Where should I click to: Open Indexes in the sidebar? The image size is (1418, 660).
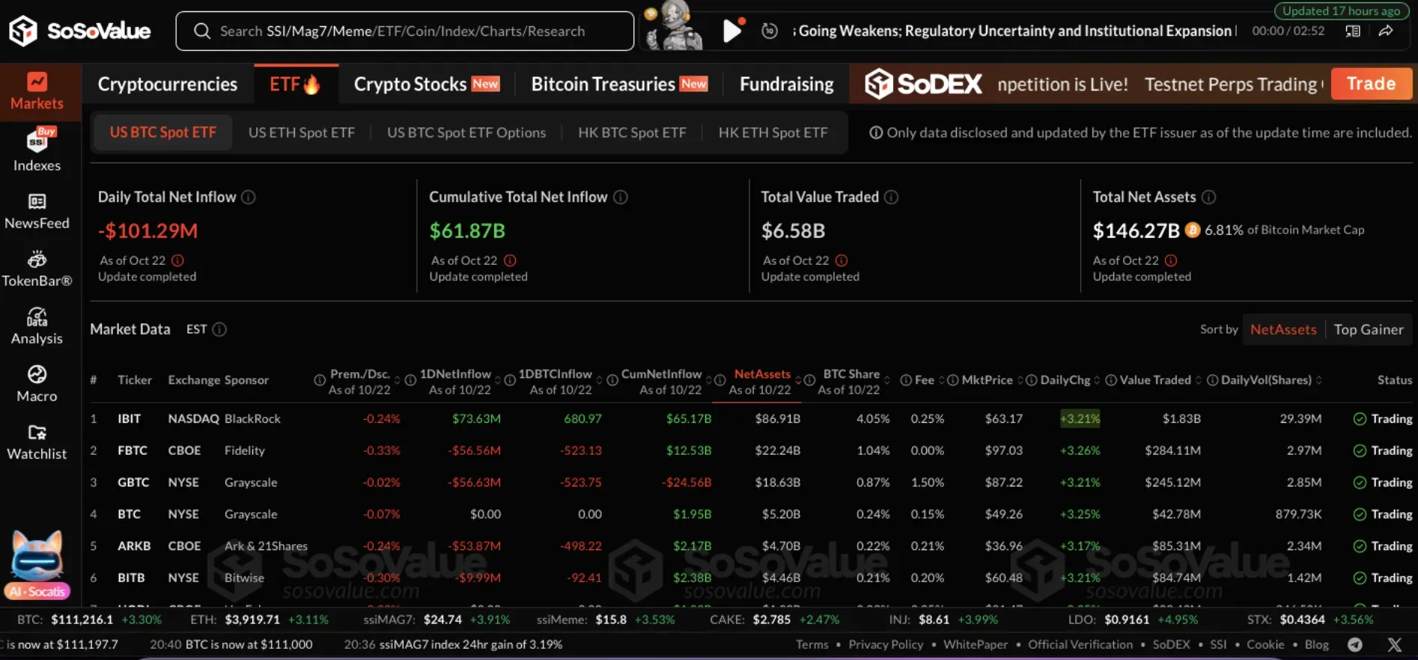[x=37, y=150]
